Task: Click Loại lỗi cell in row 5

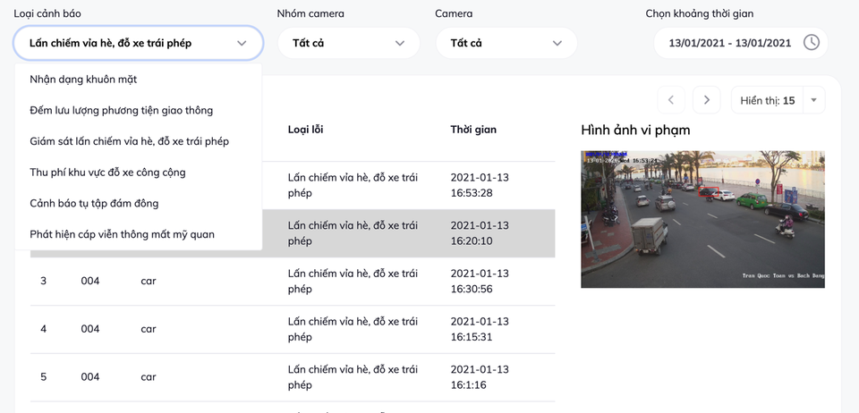Action: tap(353, 377)
